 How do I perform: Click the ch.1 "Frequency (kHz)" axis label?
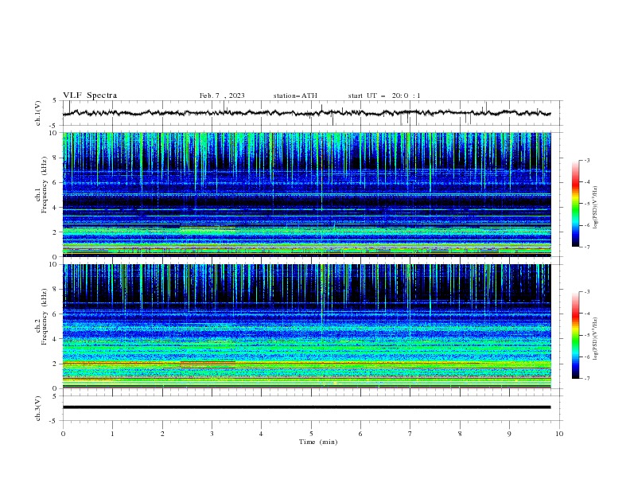(x=45, y=185)
